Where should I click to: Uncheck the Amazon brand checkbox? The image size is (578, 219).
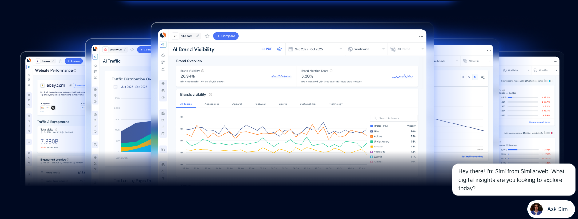372,147
